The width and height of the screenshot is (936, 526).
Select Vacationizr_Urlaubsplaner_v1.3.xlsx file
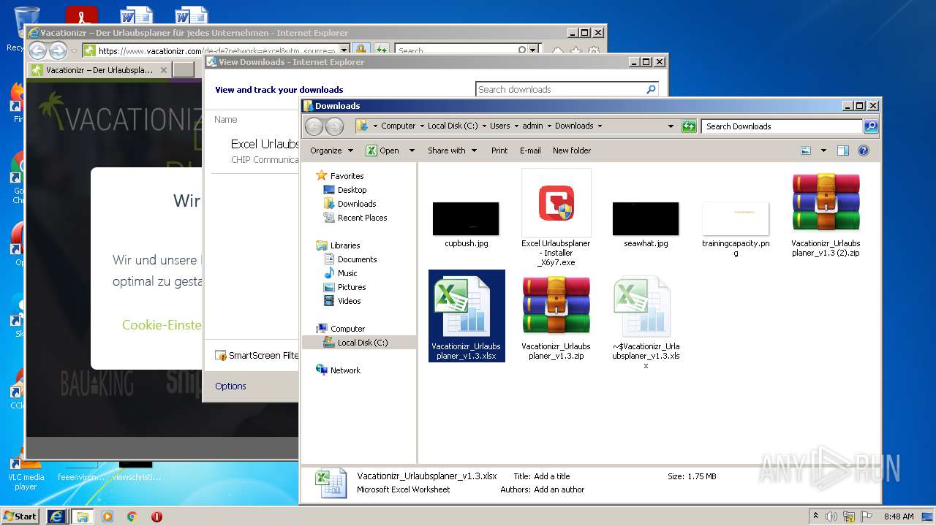pos(467,317)
